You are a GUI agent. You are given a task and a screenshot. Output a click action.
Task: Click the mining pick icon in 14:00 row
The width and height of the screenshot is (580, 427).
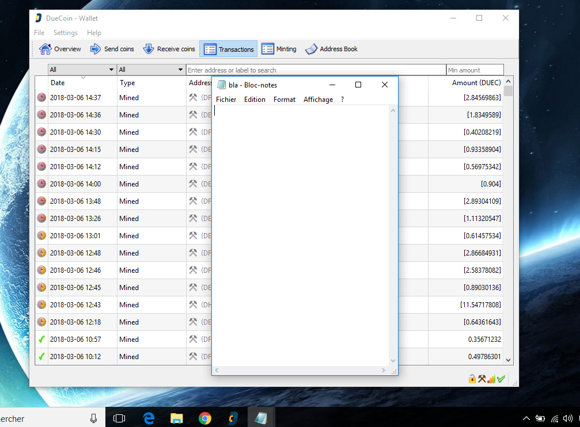pyautogui.click(x=193, y=184)
